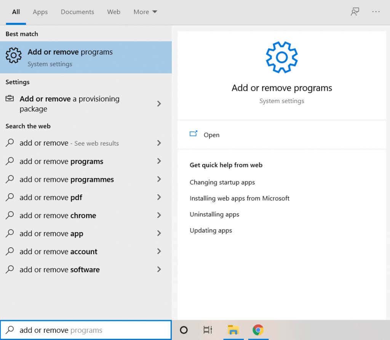The width and height of the screenshot is (390, 340).
Task: Open Google Chrome from the taskbar
Action: (x=258, y=330)
